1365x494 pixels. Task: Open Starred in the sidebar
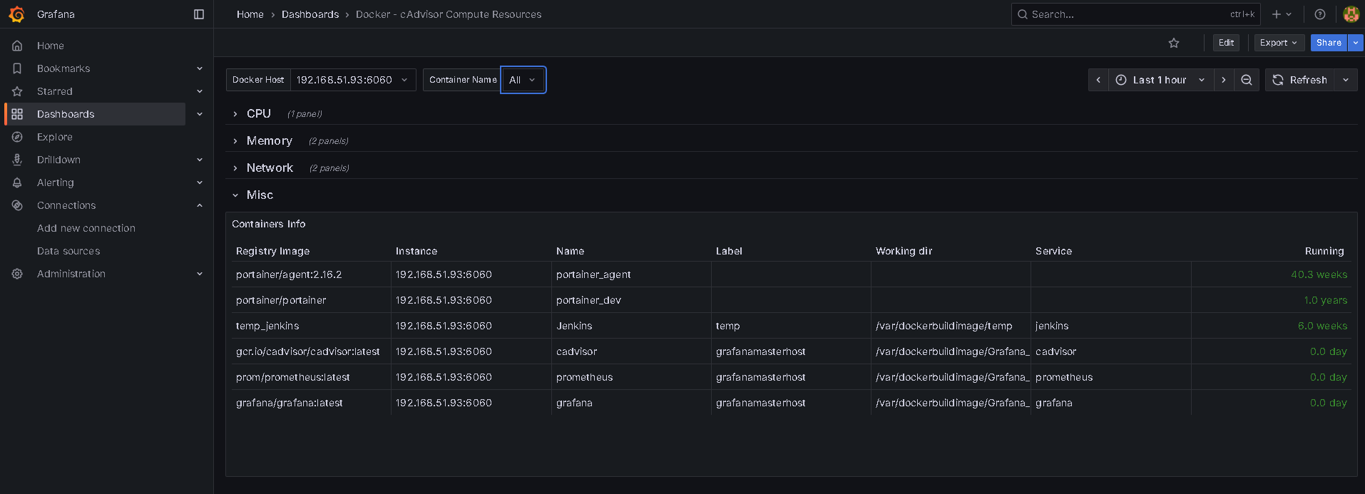point(55,91)
